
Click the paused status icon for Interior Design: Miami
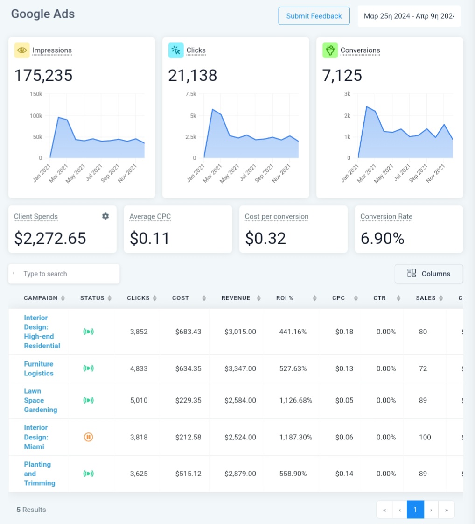[x=88, y=437]
